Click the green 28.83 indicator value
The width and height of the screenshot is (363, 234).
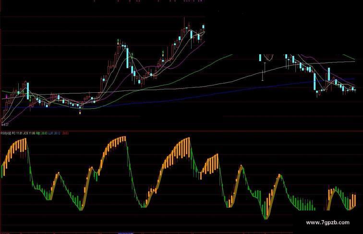(42, 133)
